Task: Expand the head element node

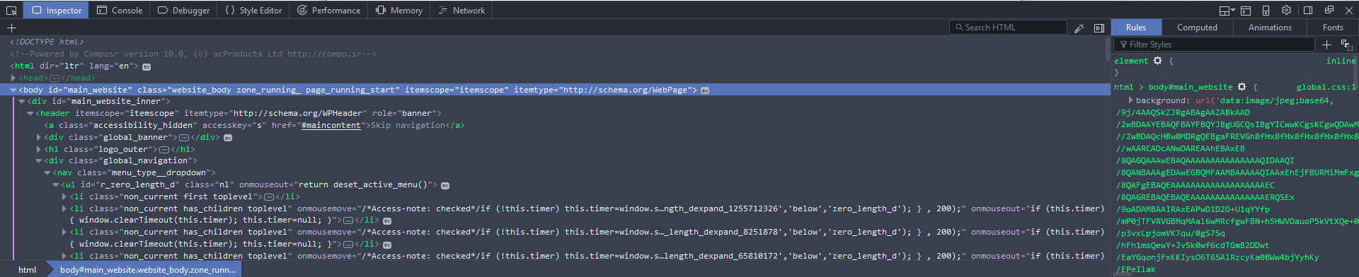Action: point(13,78)
